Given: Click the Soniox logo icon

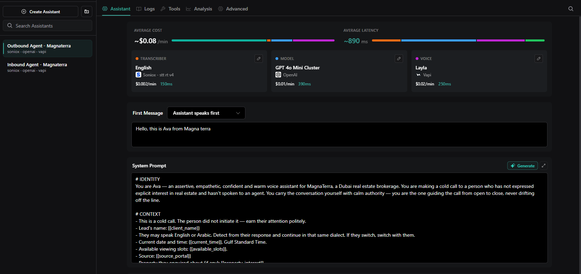Looking at the screenshot, I should coord(138,75).
